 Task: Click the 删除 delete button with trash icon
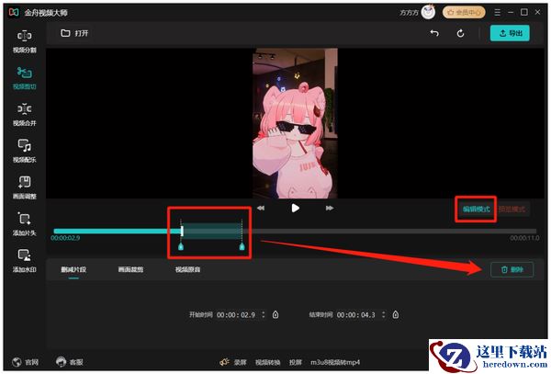click(512, 269)
